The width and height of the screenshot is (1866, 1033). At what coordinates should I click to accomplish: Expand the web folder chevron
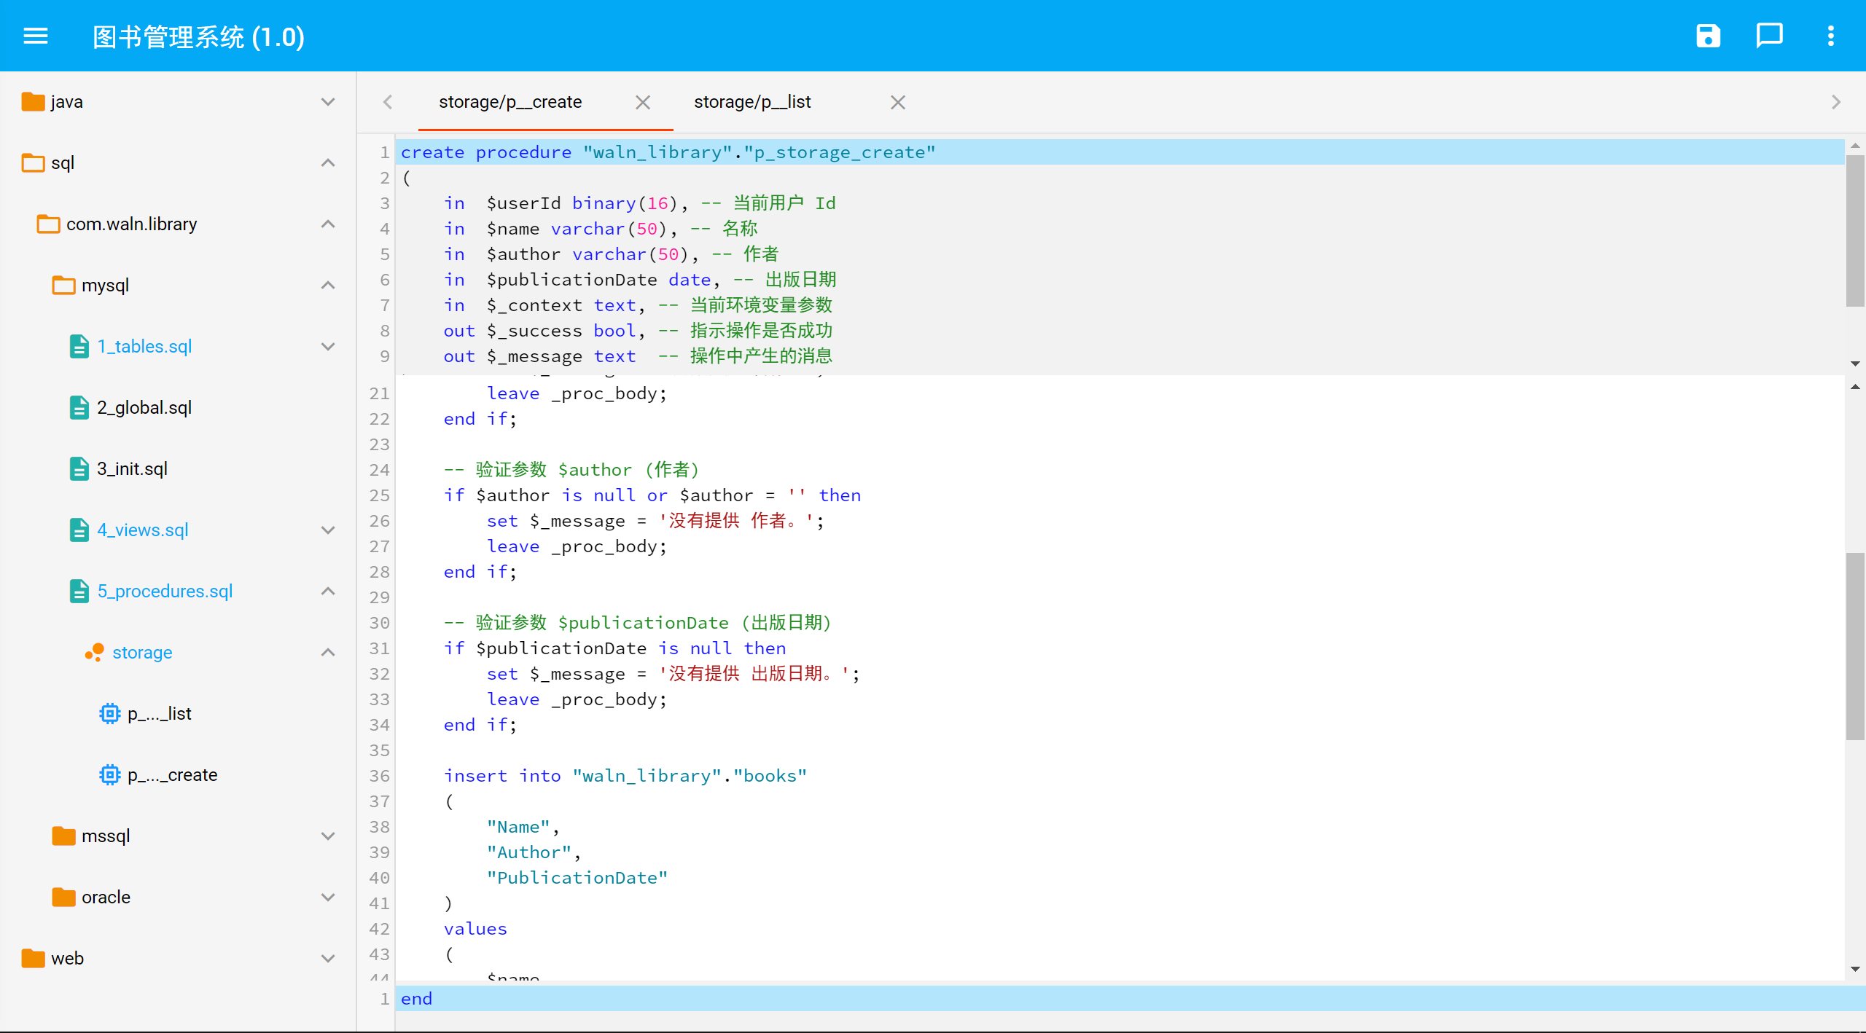328,959
